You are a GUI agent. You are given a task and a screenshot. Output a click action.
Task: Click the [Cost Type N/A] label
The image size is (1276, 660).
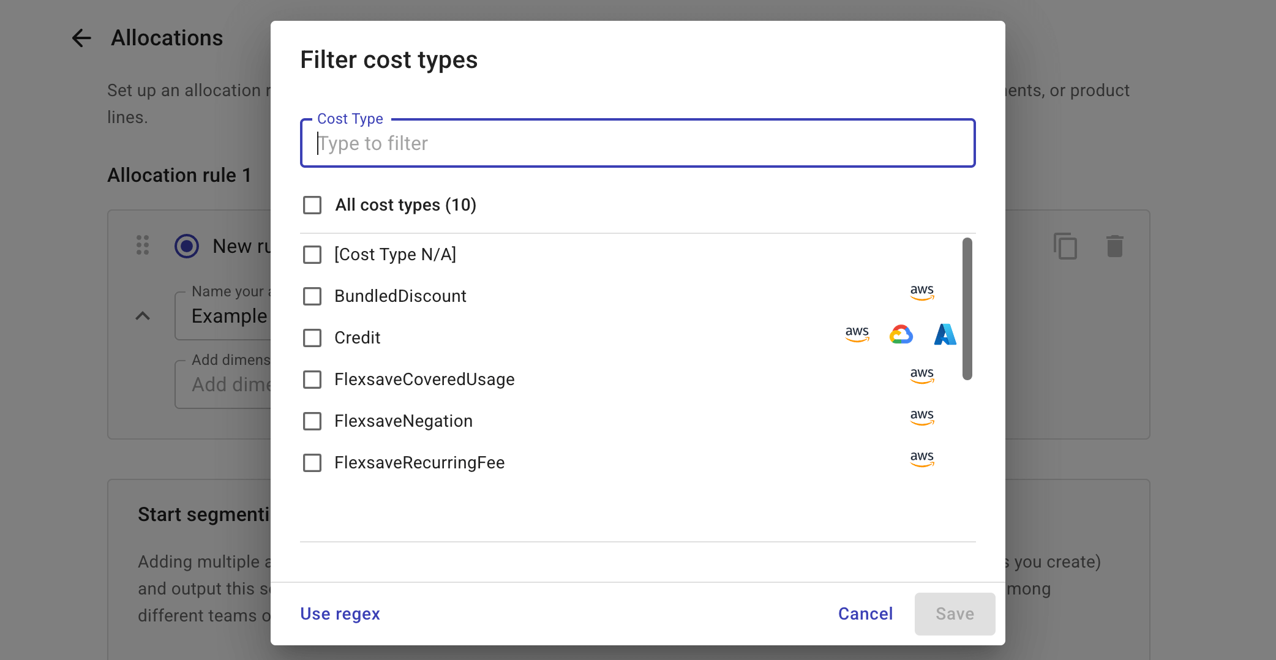(396, 255)
